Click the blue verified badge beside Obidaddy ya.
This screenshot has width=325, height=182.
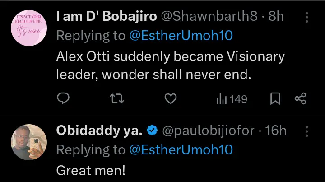click(x=152, y=131)
